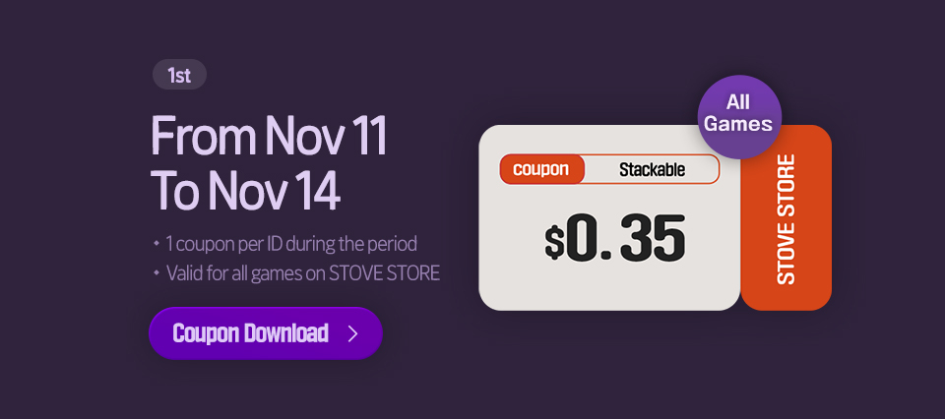The height and width of the screenshot is (419, 945).
Task: Click the dollar sign on the coupon
Action: click(554, 241)
